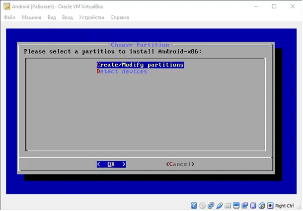
Task: Click the hard disk activity indicator icon
Action: [x=194, y=206]
